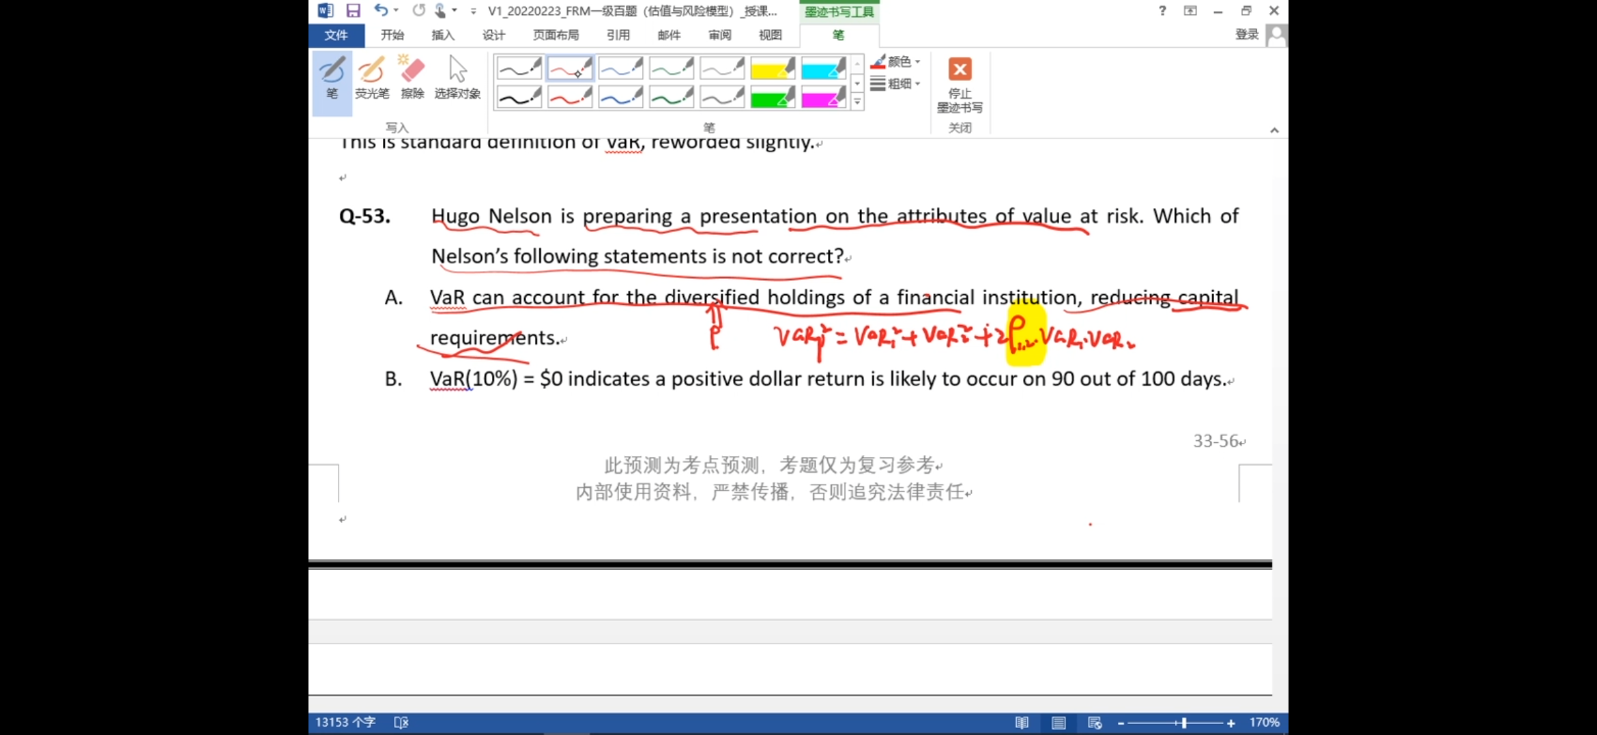This screenshot has width=1597, height=735.
Task: Switch to the Insert ribbon tab
Action: tap(442, 35)
